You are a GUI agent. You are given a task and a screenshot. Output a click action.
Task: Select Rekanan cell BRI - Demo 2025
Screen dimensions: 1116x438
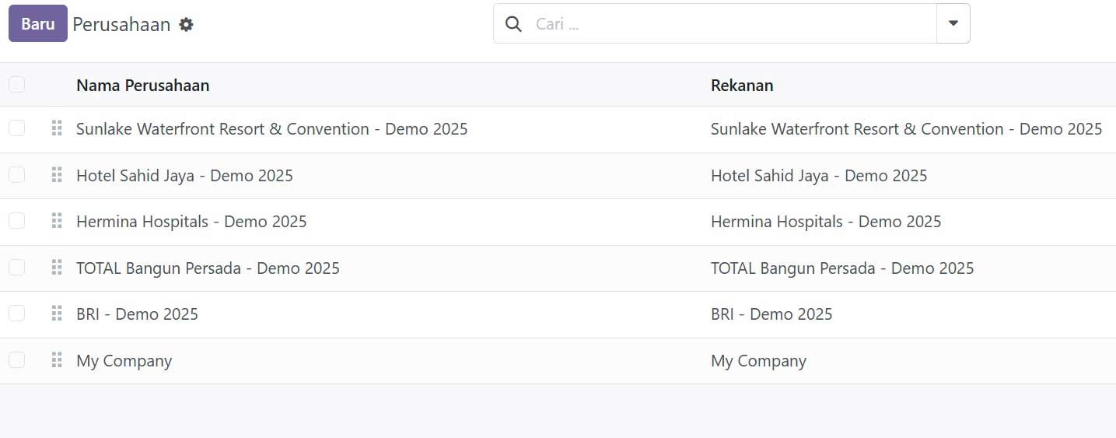point(771,314)
